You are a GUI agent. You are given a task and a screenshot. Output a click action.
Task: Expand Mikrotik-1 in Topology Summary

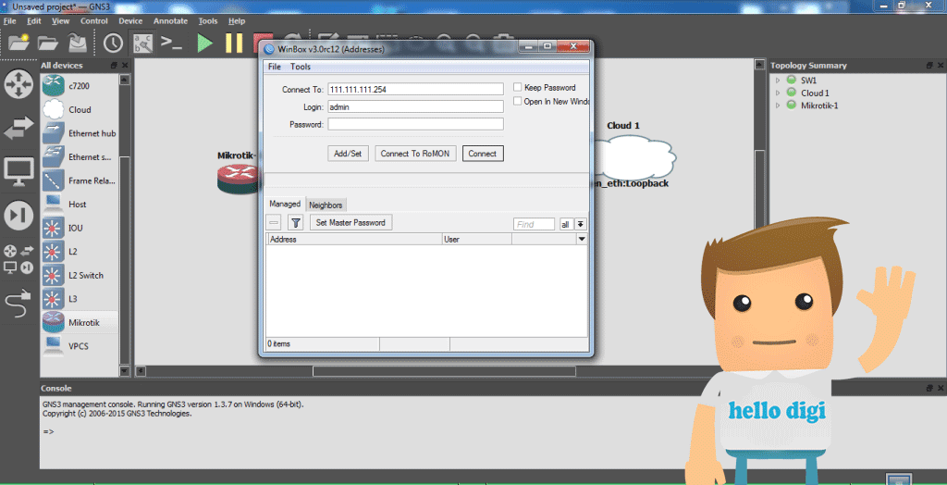778,106
